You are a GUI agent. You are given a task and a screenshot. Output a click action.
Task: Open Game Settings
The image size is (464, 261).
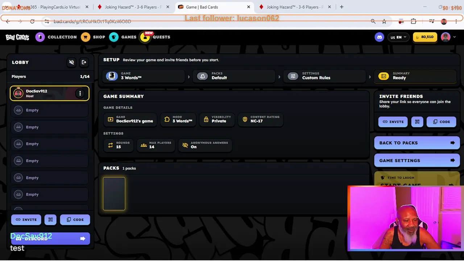click(417, 161)
